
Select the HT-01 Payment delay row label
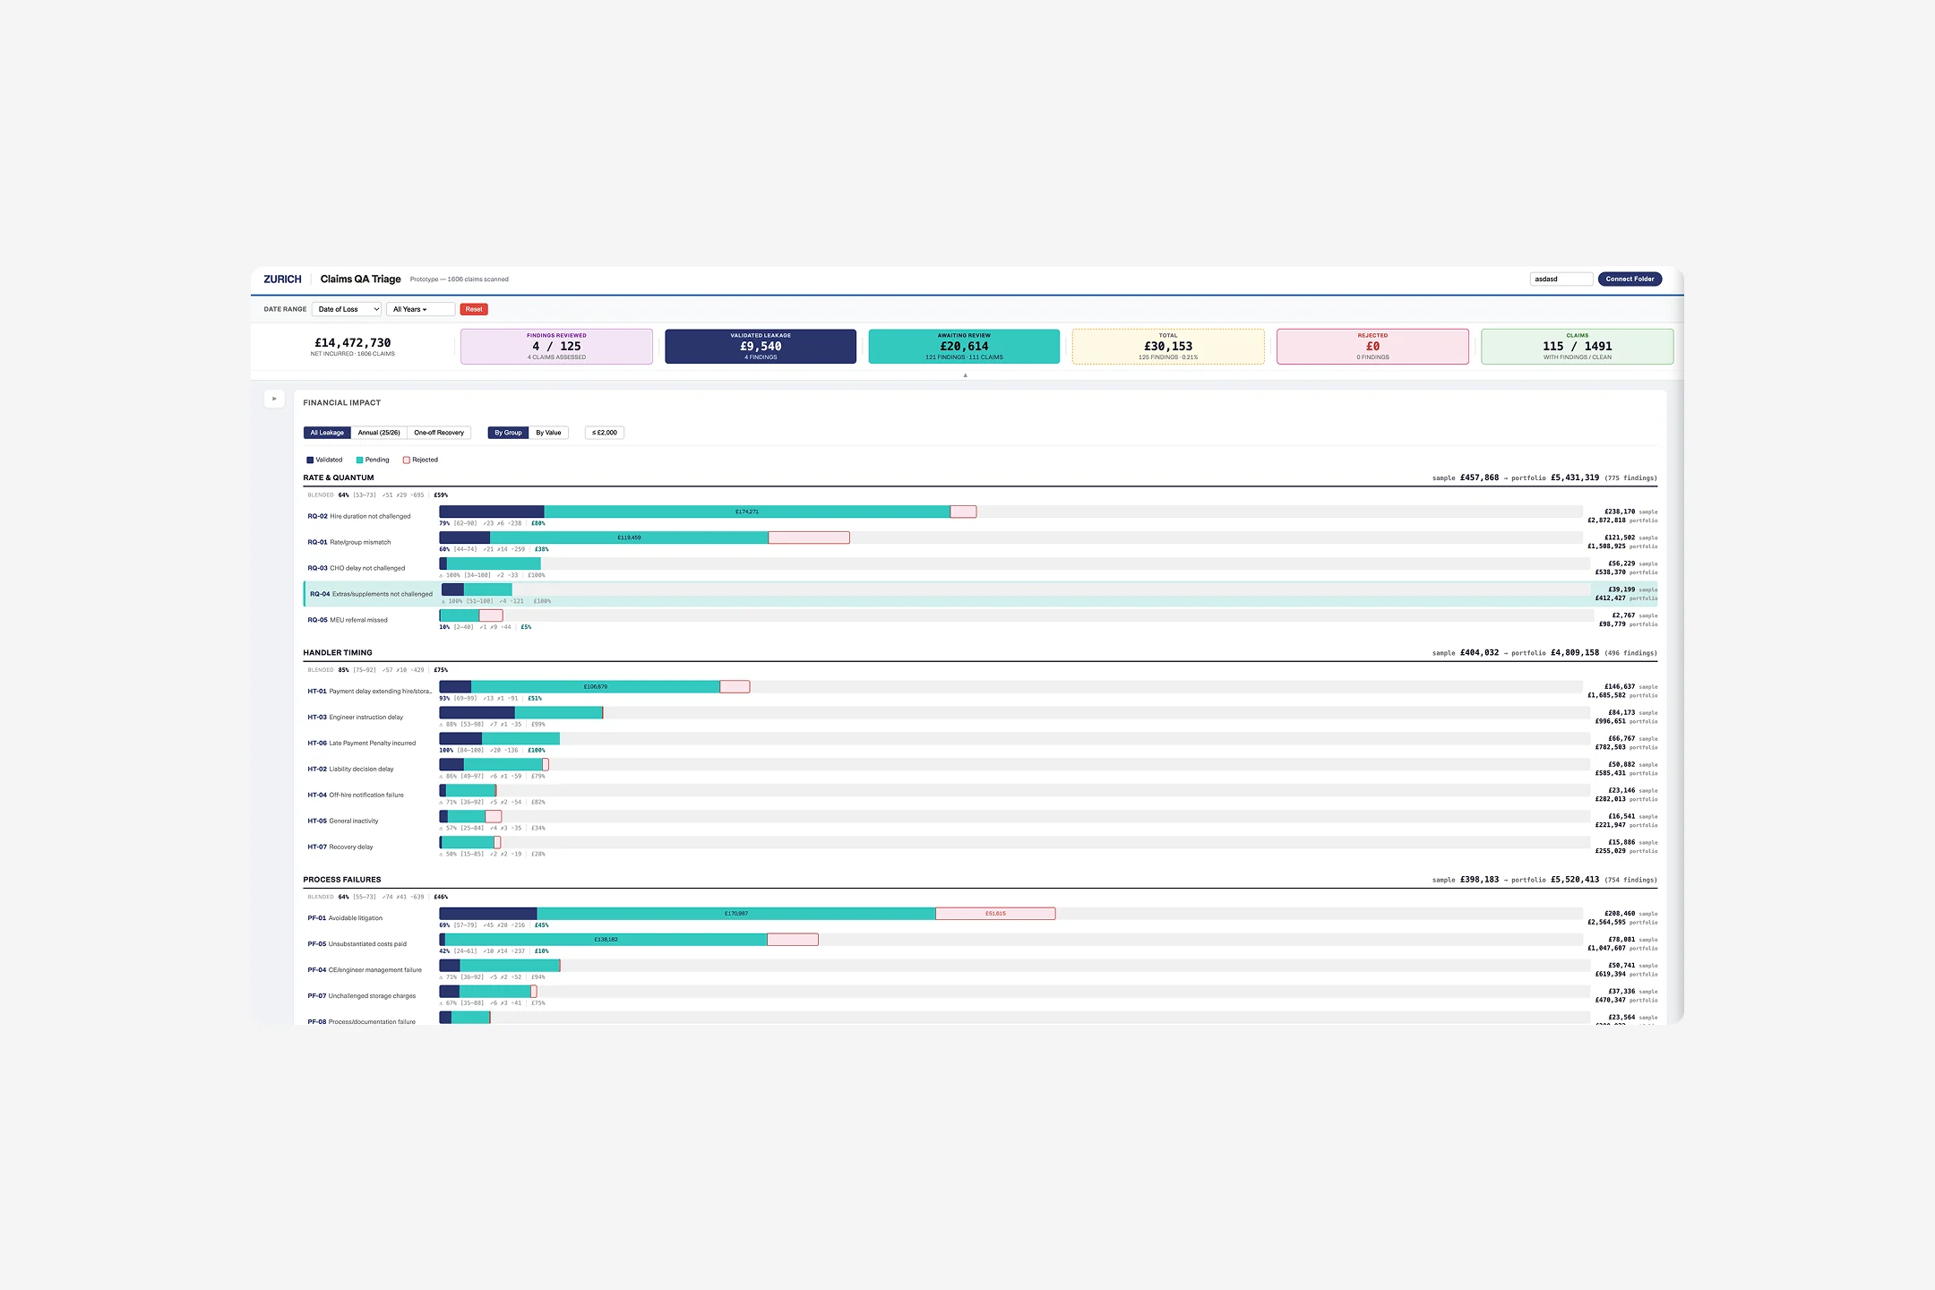(370, 692)
